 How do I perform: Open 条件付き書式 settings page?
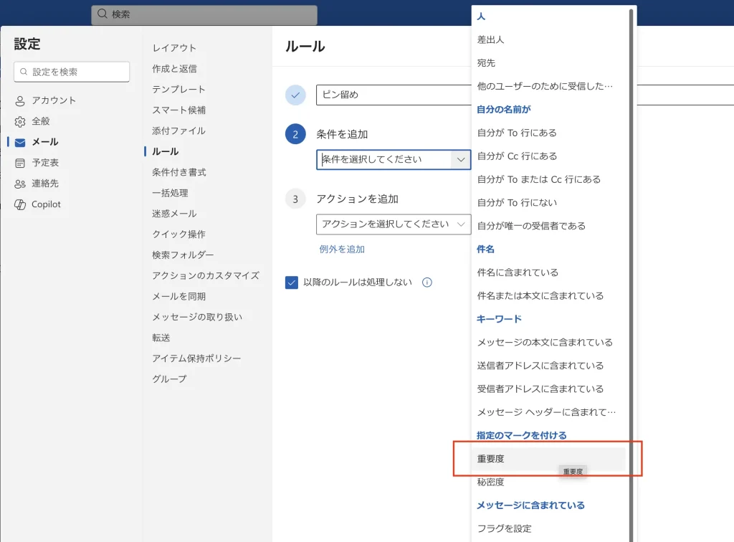pyautogui.click(x=178, y=172)
